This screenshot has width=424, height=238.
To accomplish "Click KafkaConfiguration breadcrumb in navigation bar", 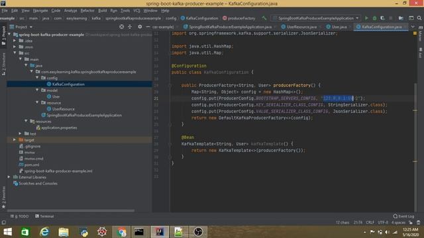I will pyautogui.click(x=199, y=18).
